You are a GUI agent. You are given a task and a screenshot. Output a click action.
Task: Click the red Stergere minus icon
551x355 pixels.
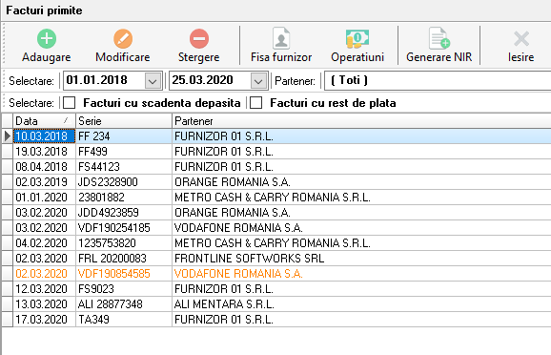[x=199, y=38]
